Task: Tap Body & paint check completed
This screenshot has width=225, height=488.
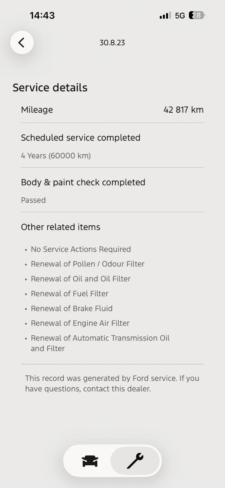Action: (83, 182)
